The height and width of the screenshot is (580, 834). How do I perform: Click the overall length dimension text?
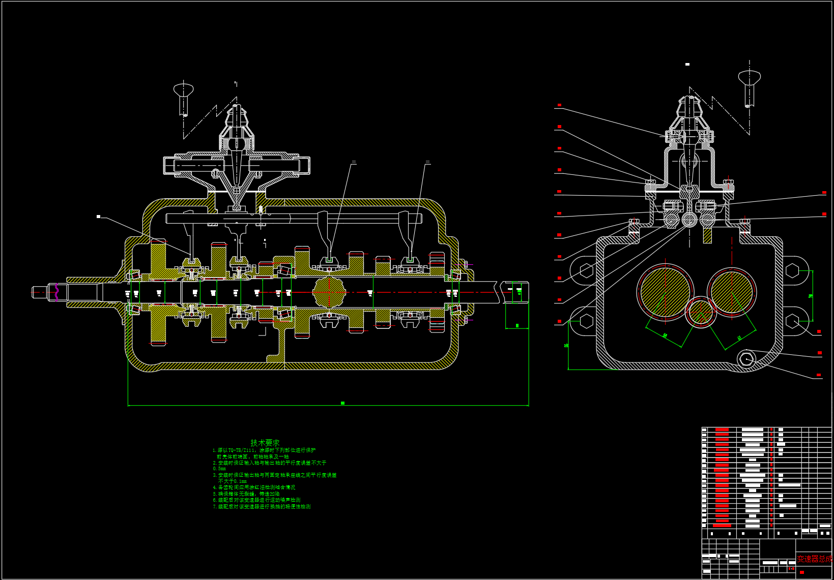tap(342, 403)
